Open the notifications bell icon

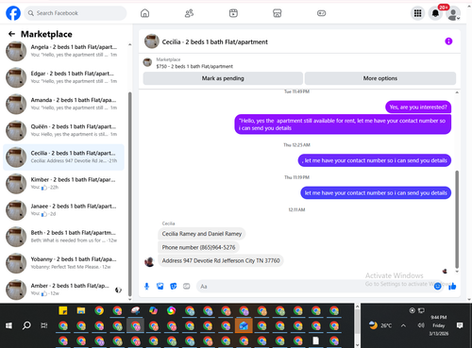[x=435, y=13]
